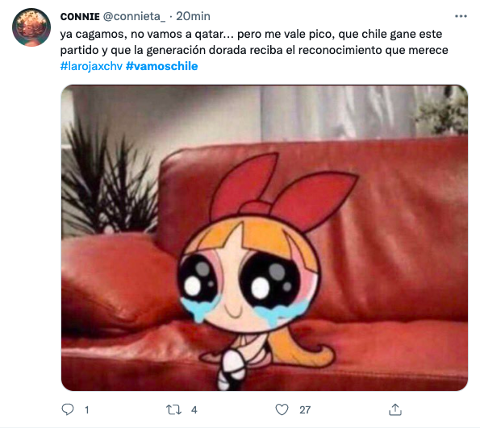Image resolution: width=480 pixels, height=428 pixels.
Task: Click the reply speech bubble icon
Action: [x=67, y=409]
